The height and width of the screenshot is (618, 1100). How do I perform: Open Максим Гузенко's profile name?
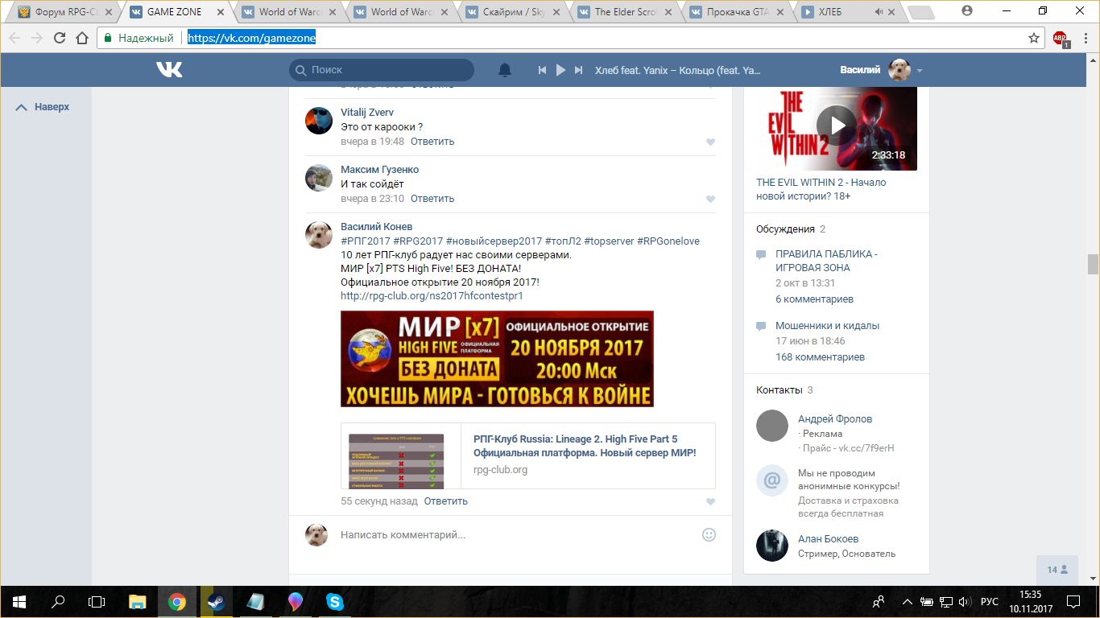tap(379, 170)
